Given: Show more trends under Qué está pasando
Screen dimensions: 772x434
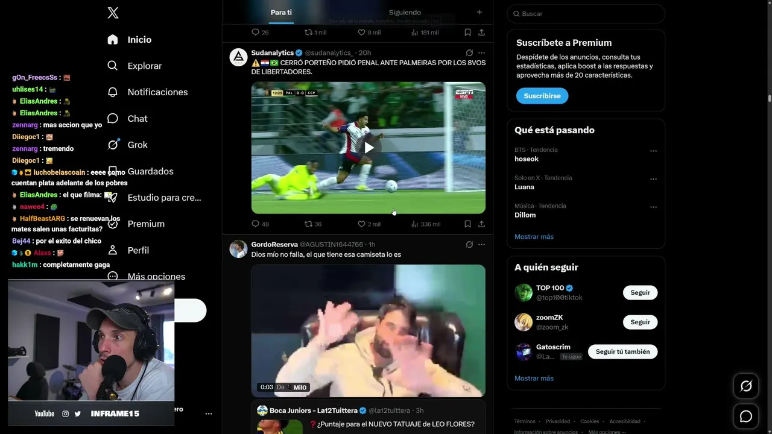Looking at the screenshot, I should (534, 237).
